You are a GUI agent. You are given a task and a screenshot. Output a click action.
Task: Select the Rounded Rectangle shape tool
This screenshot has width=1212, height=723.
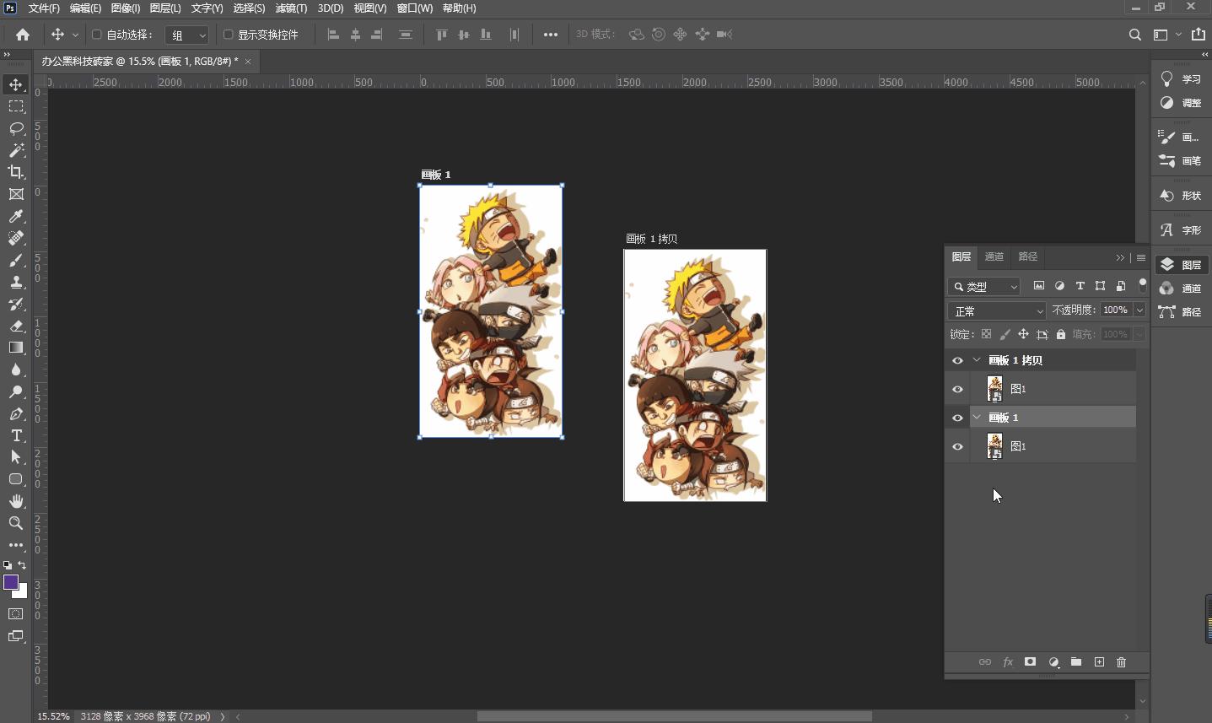(16, 479)
